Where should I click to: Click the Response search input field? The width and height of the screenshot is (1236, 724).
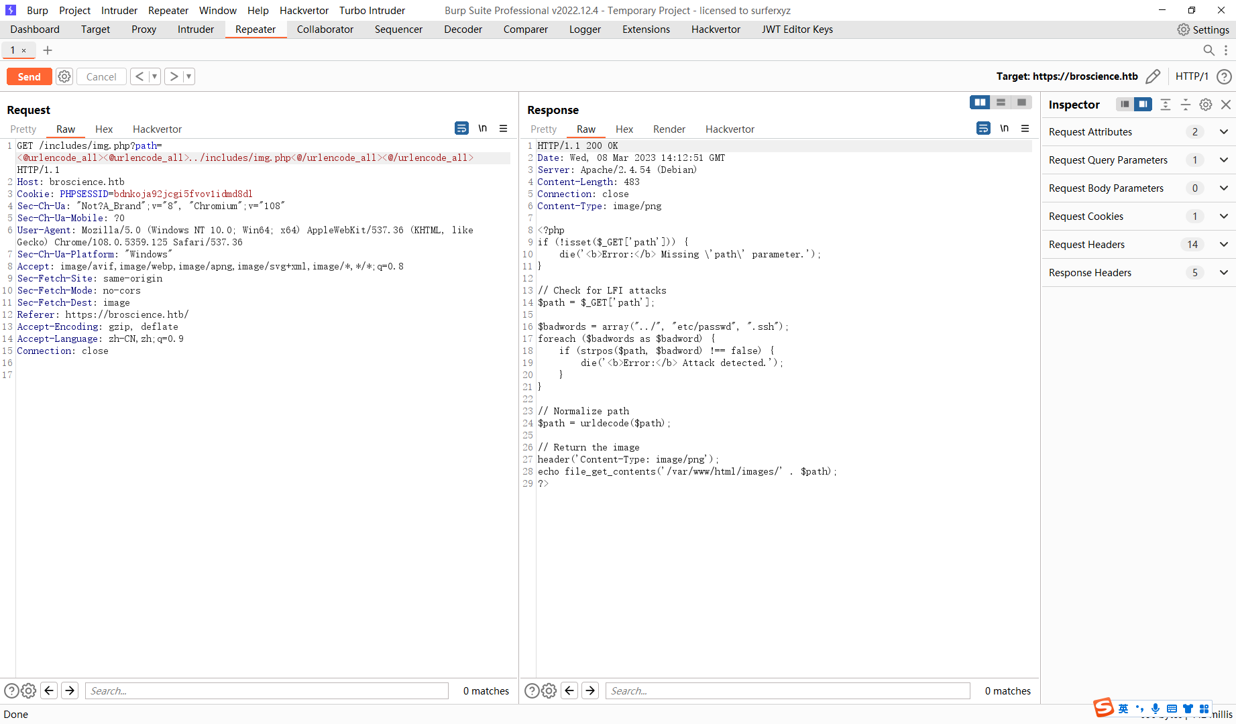pyautogui.click(x=788, y=691)
